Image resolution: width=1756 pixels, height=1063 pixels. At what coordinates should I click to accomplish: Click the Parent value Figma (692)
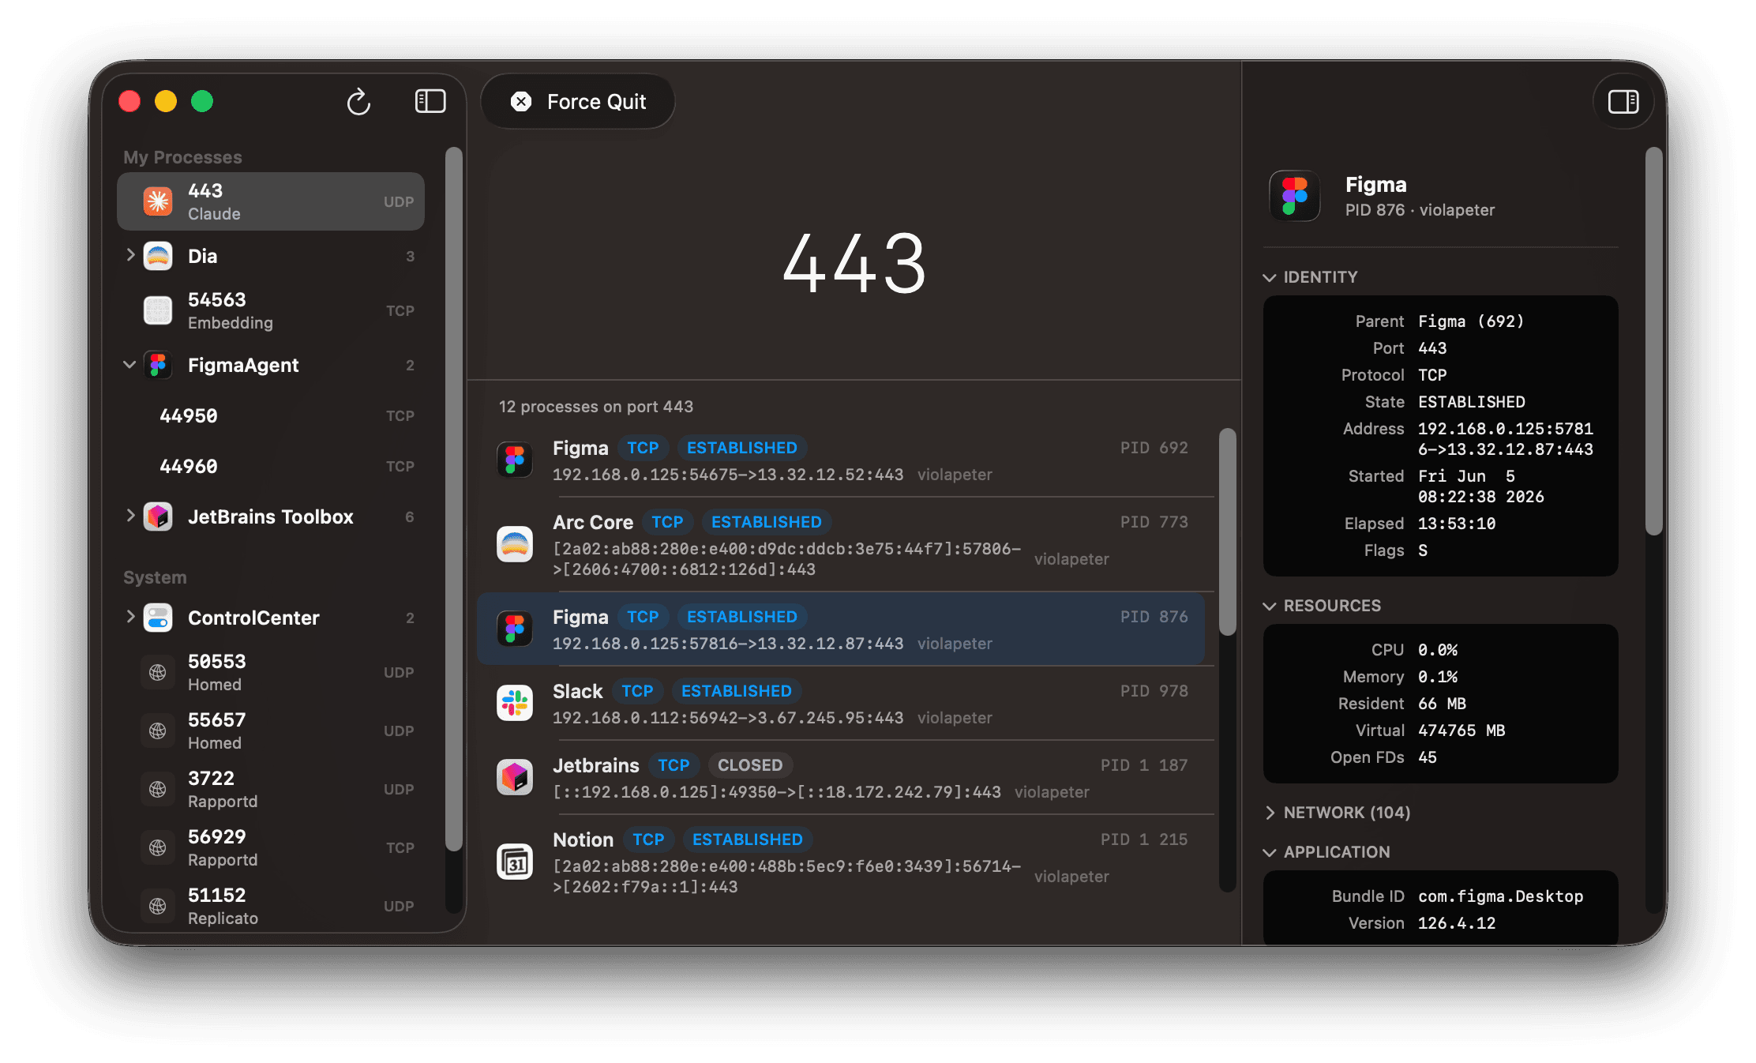(x=1471, y=321)
